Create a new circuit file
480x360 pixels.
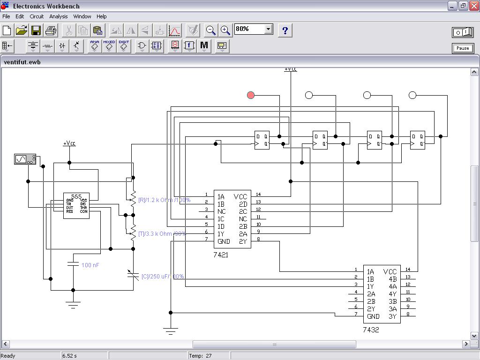tap(7, 30)
